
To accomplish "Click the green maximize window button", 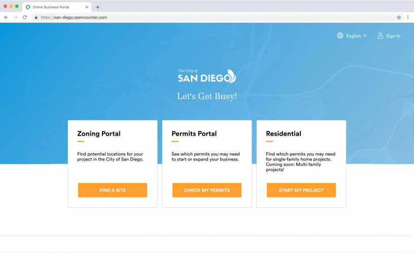I will pyautogui.click(x=17, y=6).
